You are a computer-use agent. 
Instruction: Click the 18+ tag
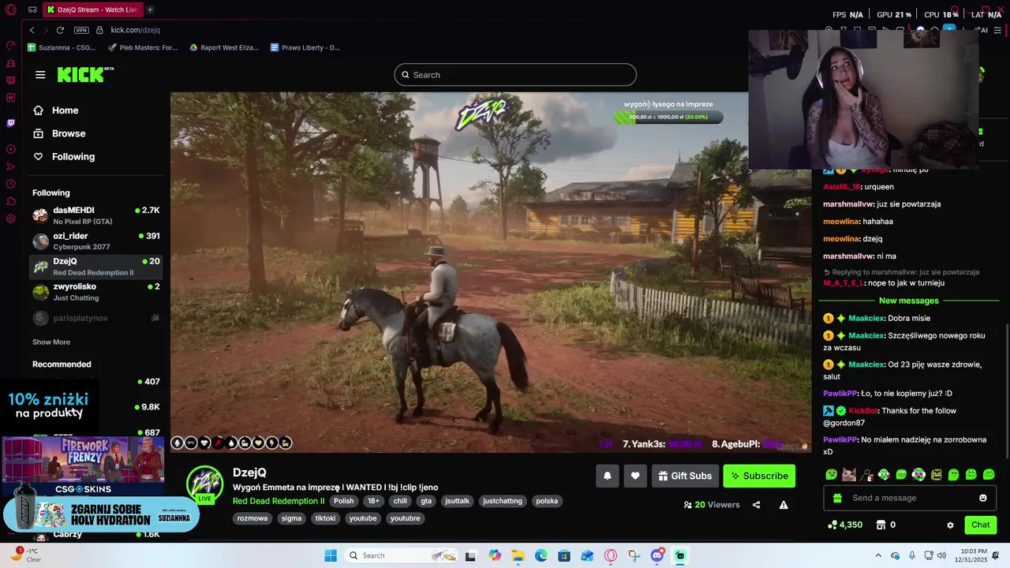[x=373, y=501]
